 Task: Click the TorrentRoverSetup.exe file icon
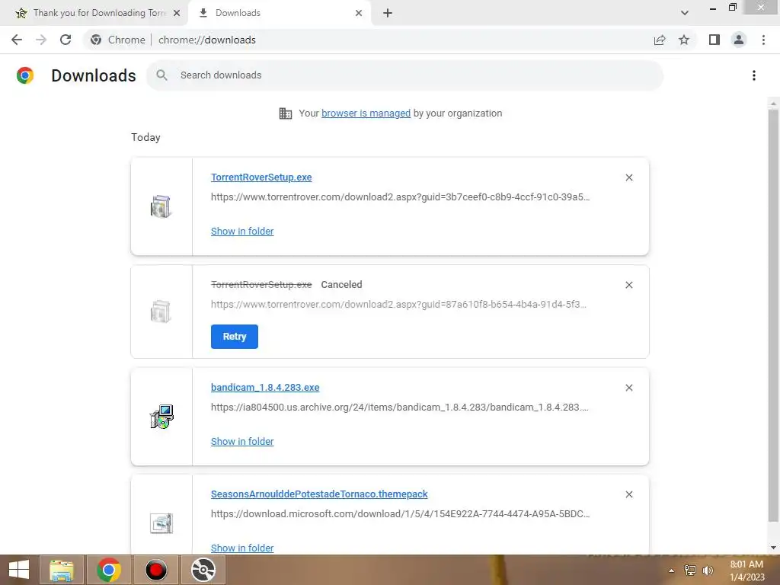click(x=161, y=206)
